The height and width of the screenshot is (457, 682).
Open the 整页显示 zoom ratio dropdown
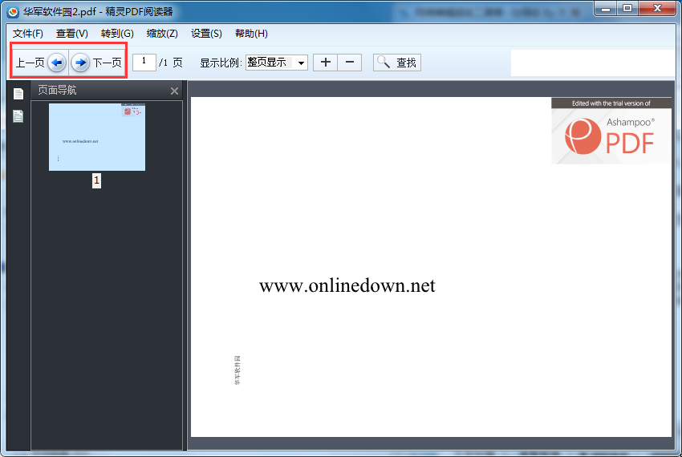277,63
